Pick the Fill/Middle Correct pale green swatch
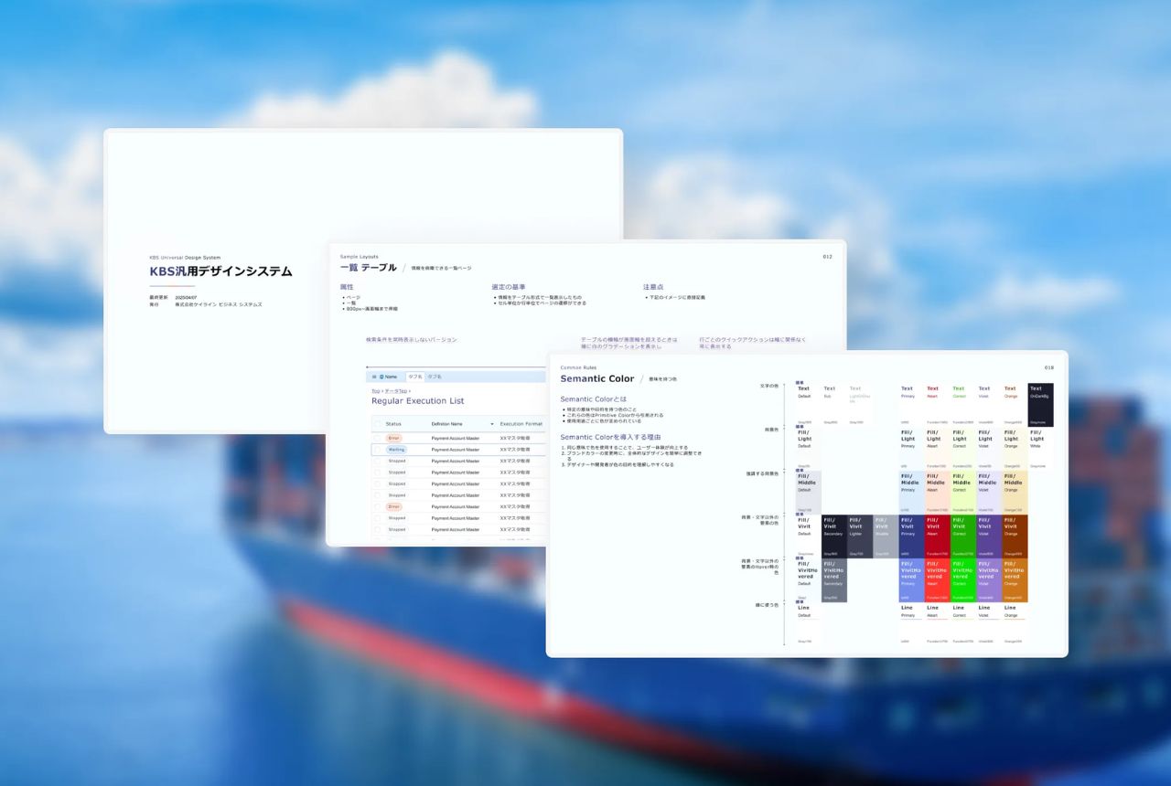 [963, 493]
